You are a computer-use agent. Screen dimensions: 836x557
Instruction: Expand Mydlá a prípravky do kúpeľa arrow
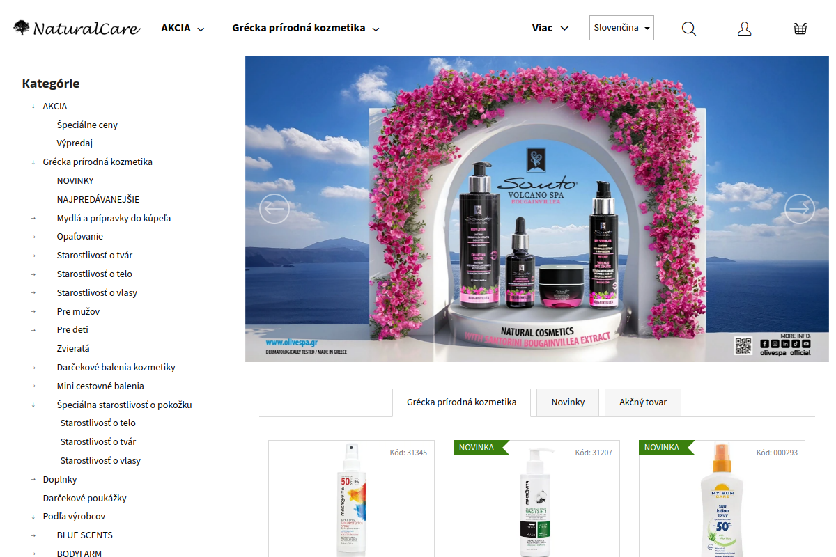tap(33, 219)
